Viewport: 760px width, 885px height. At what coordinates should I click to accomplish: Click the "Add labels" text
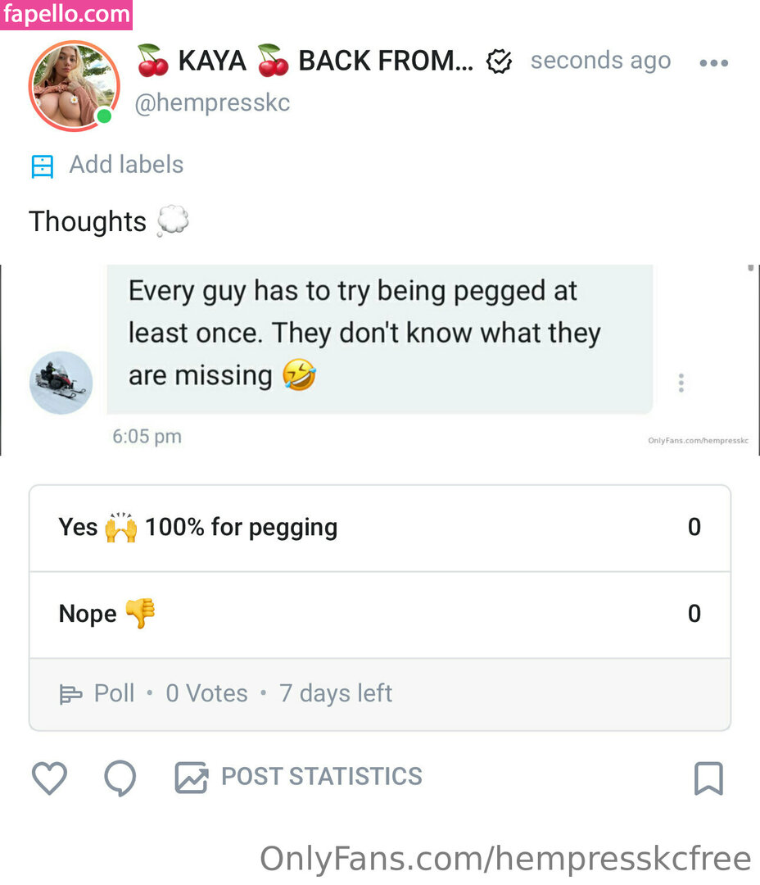126,165
